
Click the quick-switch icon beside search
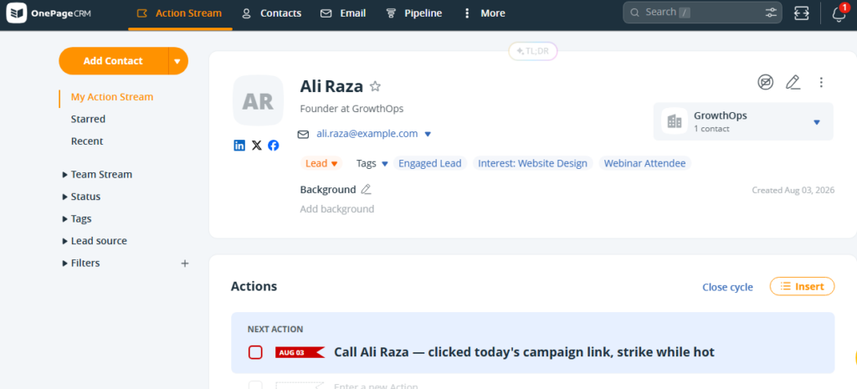[x=801, y=13]
